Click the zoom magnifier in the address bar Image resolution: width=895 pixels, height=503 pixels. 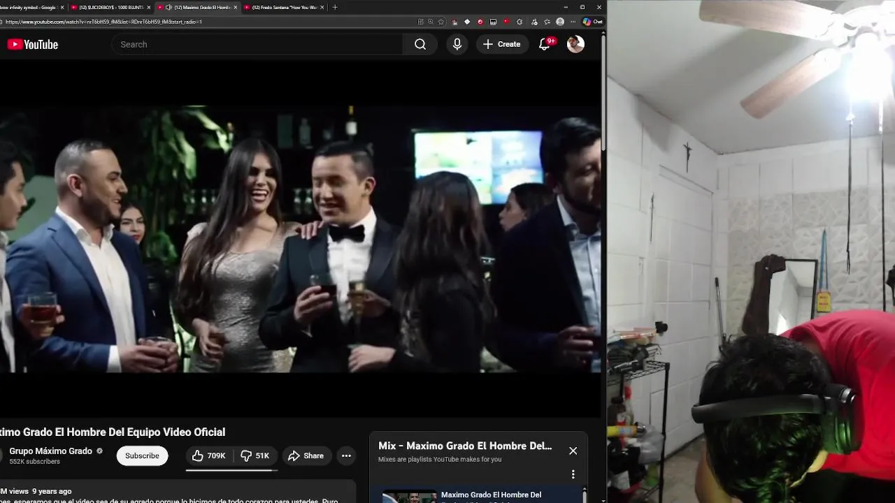tap(430, 22)
